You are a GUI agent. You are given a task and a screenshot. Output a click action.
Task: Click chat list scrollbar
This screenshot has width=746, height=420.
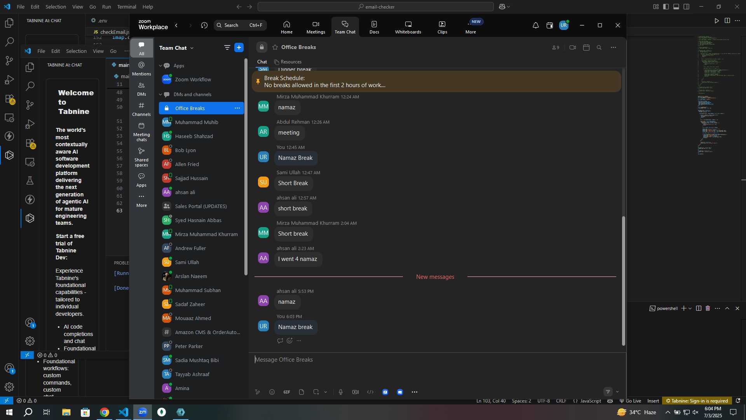246,167
